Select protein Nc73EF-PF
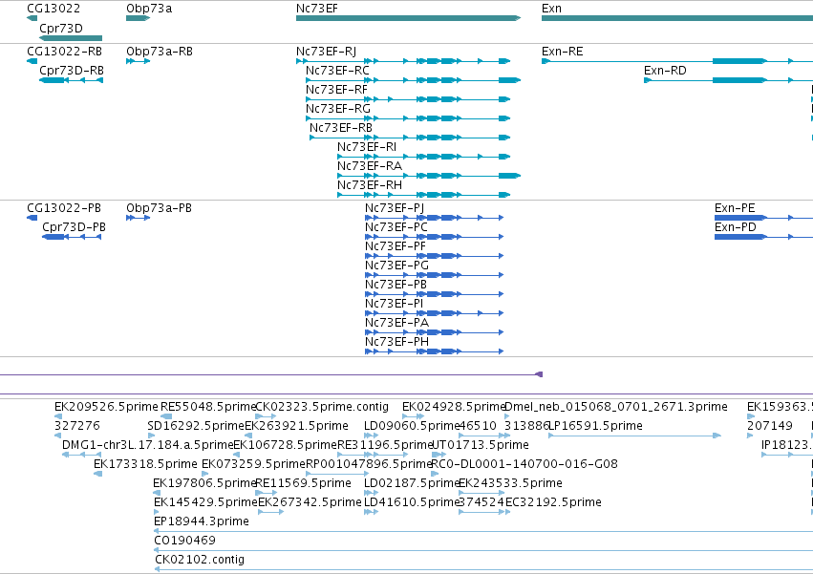 (396, 246)
